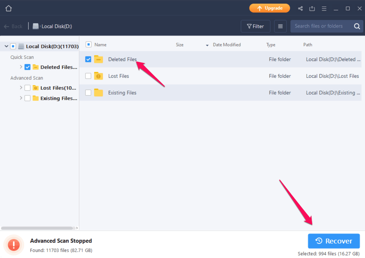Viewport: 365px width, 258px height.
Task: Click the disk drive icon in the tree
Action: tap(21, 46)
